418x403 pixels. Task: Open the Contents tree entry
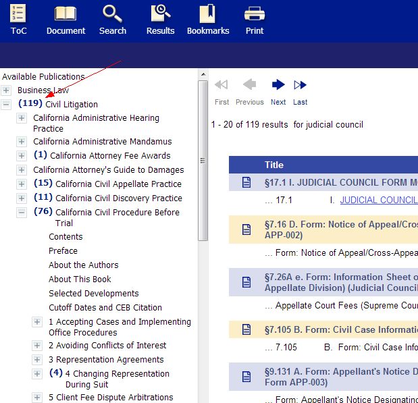pos(66,237)
